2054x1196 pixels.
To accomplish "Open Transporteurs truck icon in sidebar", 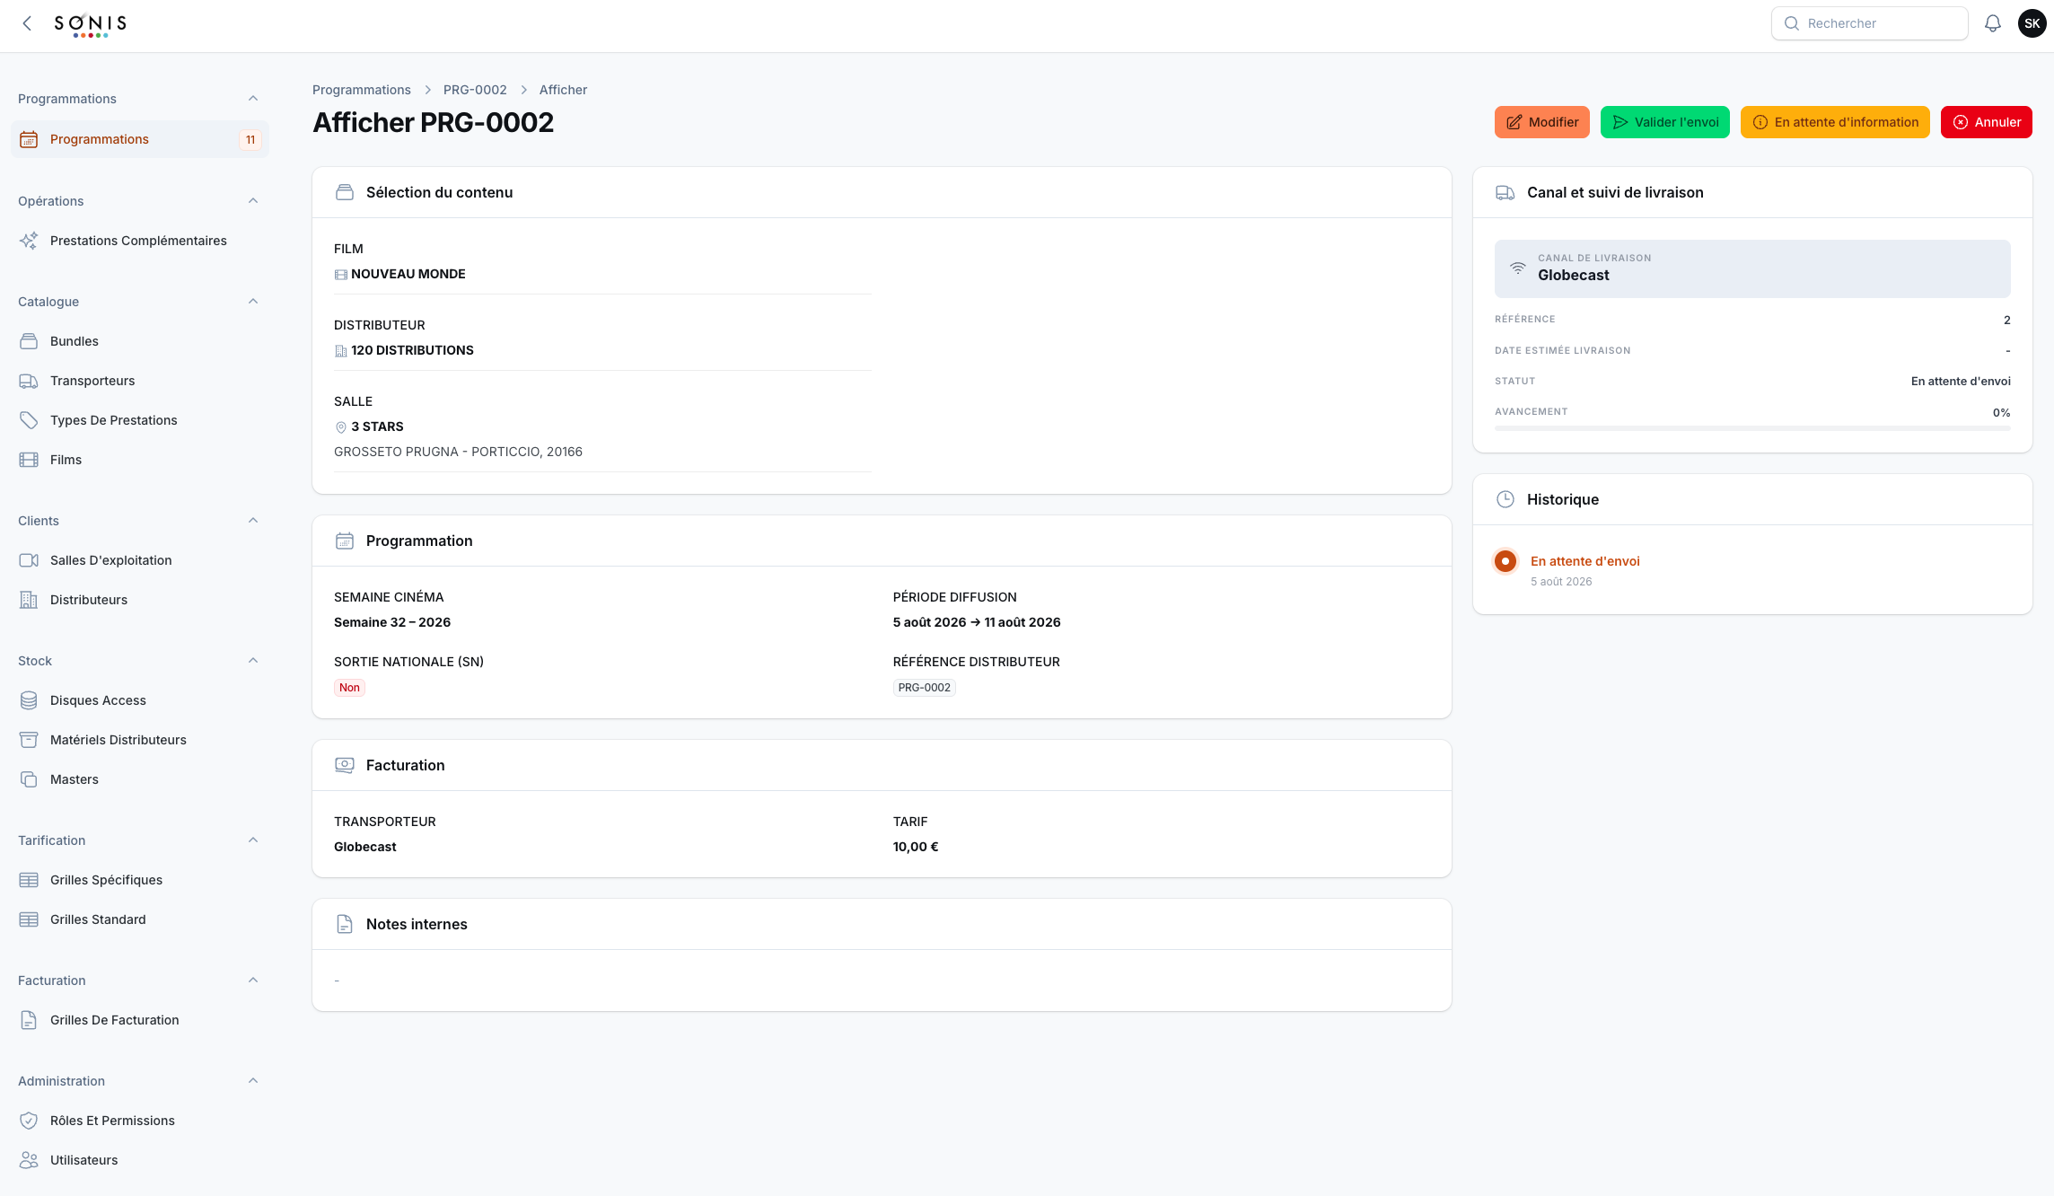I will pyautogui.click(x=29, y=381).
